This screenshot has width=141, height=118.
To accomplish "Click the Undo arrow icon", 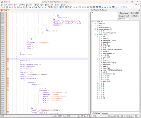I will point(30,7).
